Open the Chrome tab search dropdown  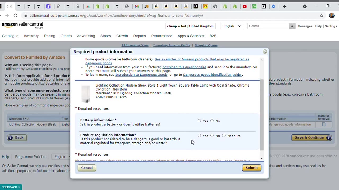tap(305, 6)
